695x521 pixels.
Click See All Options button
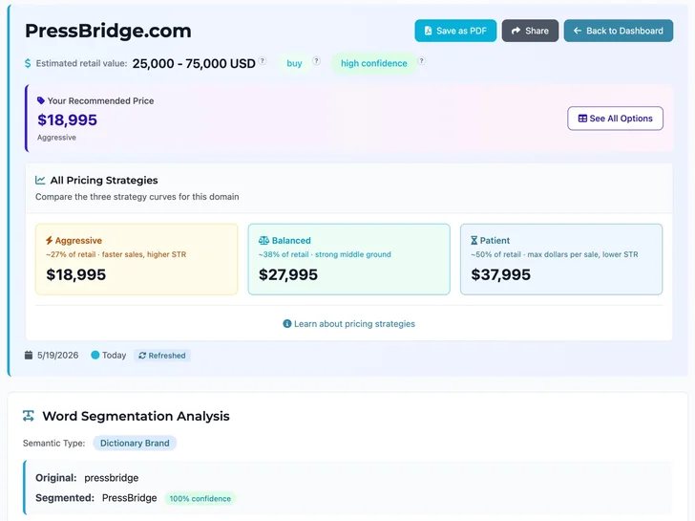point(615,119)
